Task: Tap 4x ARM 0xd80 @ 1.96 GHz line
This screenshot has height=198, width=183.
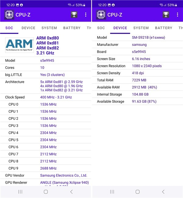Action: [x=61, y=86]
